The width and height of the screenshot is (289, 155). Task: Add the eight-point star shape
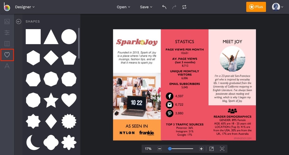(x=33, y=121)
